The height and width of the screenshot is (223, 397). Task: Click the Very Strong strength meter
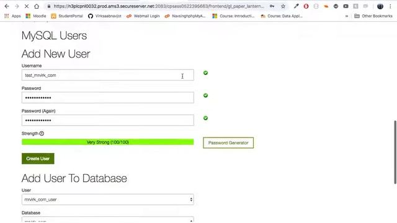[107, 142]
